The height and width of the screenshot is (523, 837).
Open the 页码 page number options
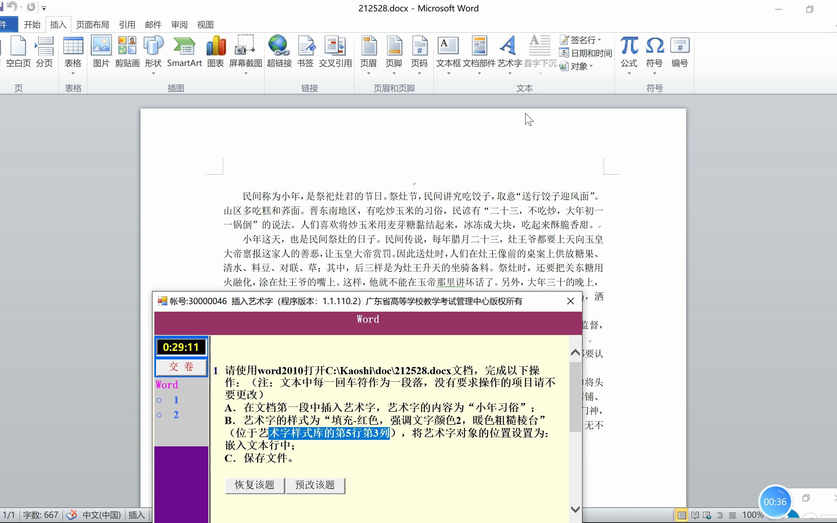419,52
